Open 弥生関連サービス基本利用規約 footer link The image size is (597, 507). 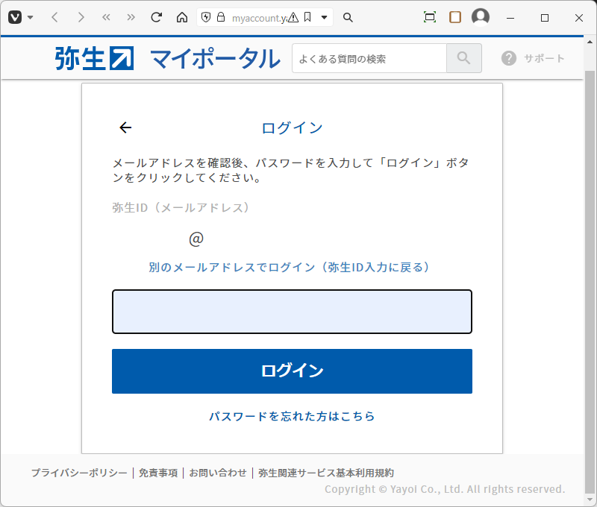(x=326, y=473)
